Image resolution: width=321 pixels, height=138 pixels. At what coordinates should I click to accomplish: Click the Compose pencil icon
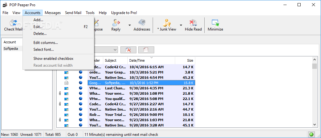pos(96,23)
